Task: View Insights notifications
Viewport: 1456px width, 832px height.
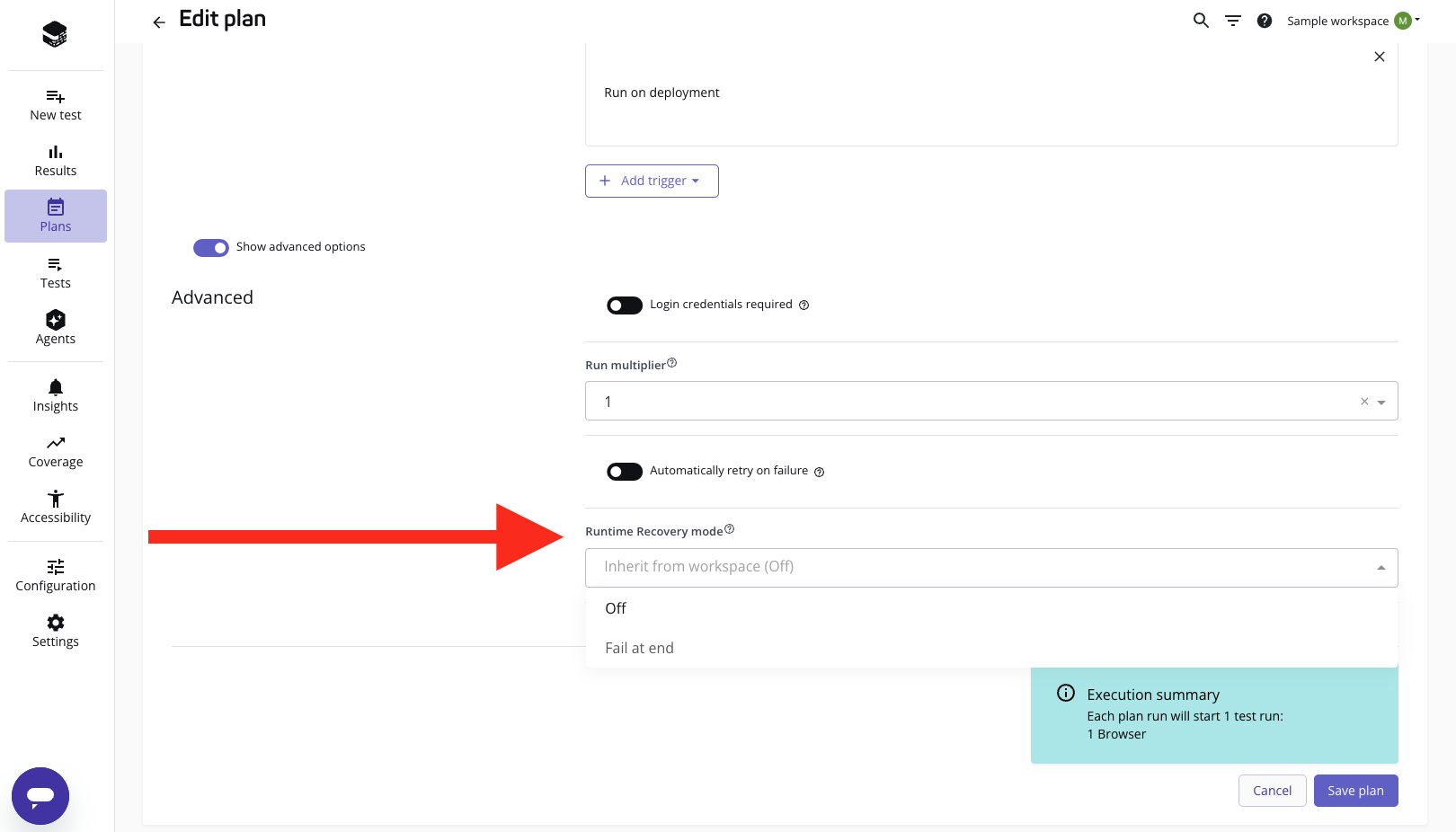Action: (x=55, y=394)
